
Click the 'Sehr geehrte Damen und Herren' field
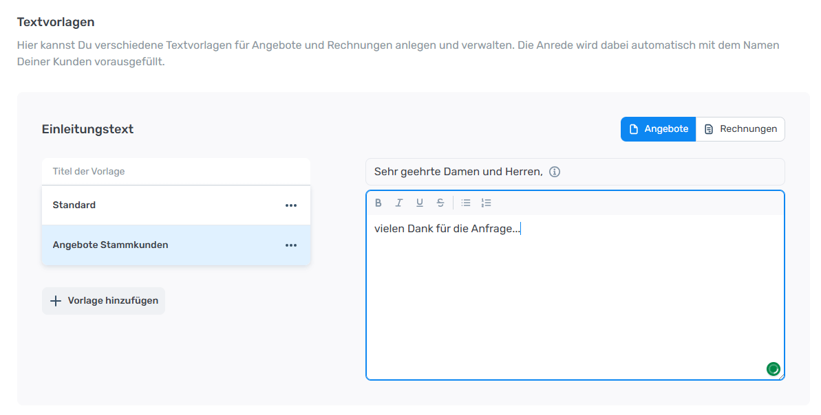click(458, 172)
